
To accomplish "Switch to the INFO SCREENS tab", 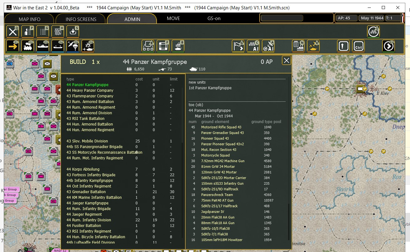I will (x=80, y=19).
